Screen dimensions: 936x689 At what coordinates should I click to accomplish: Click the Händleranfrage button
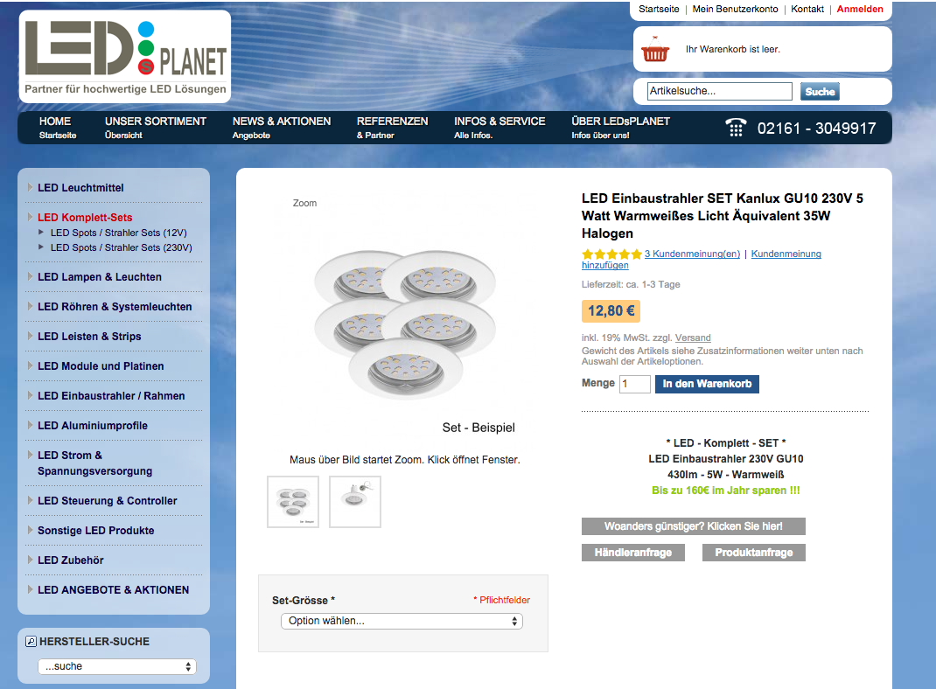click(632, 553)
